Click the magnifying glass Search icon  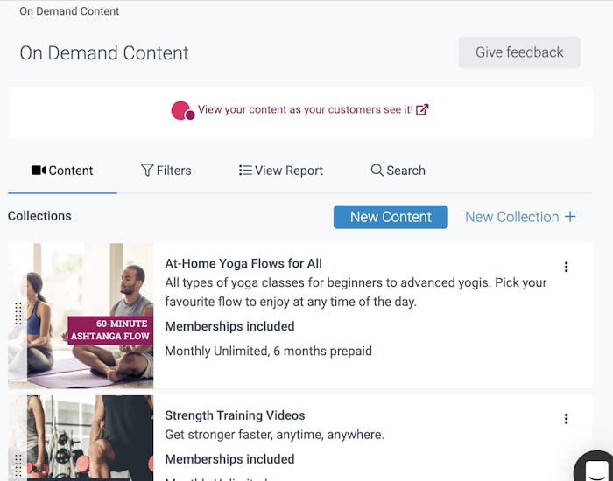pos(377,171)
